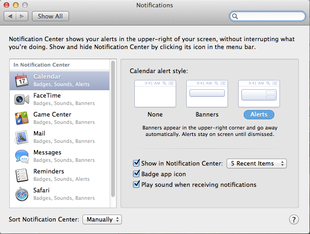Uncheck Badge app icon
The width and height of the screenshot is (310, 234).
pos(136,173)
